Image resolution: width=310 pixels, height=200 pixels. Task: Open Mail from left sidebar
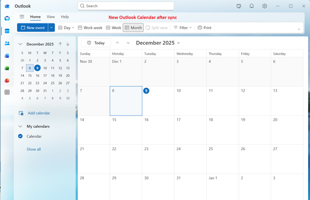[x=7, y=18]
